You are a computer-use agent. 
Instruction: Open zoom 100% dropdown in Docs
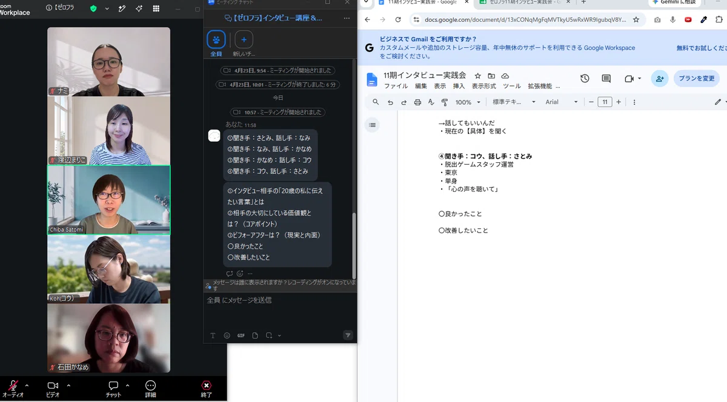click(x=468, y=102)
